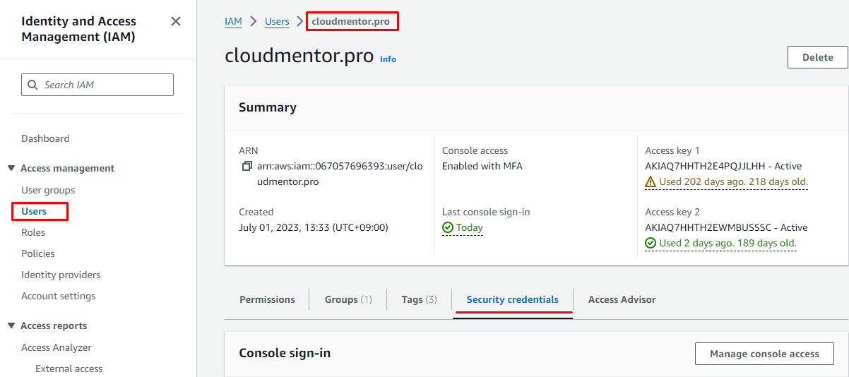Viewport: 849px width, 377px height.
Task: Navigate to Policies in sidebar
Action: coord(38,253)
